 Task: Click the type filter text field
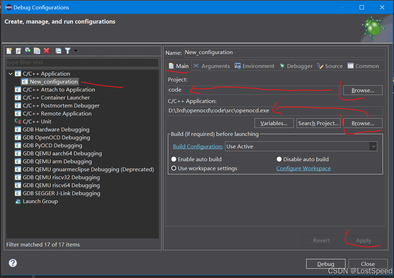83,62
